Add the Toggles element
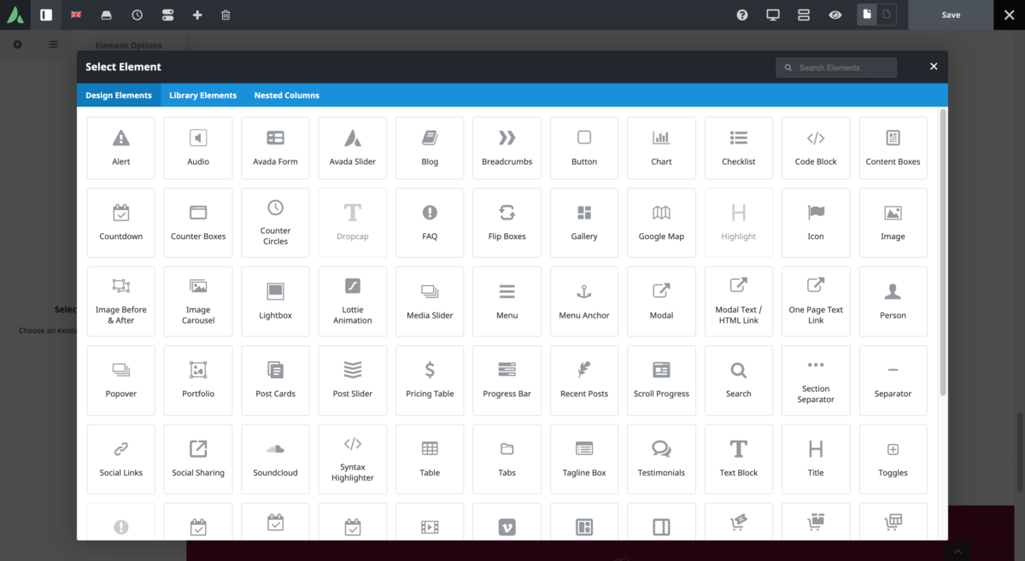The image size is (1025, 561). (893, 459)
